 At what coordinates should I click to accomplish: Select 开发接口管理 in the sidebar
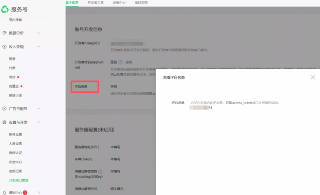tap(19, 180)
